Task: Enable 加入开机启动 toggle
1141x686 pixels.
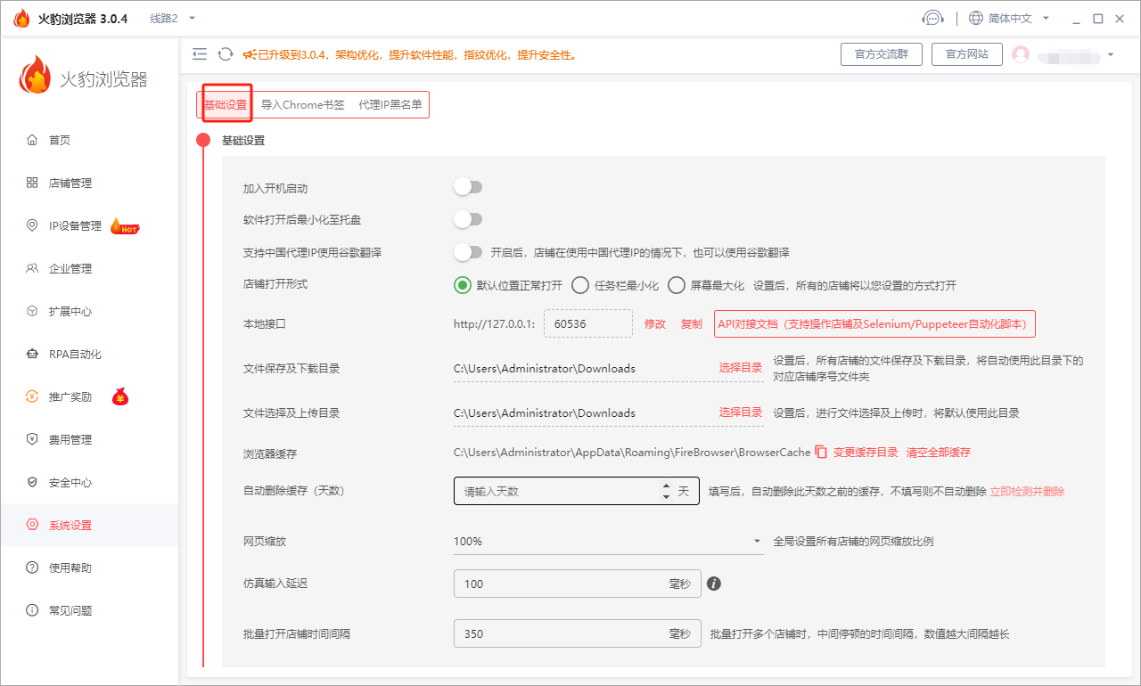Action: (x=468, y=186)
